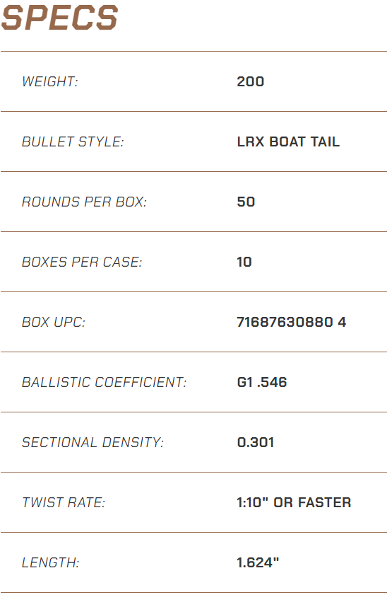Click the boxes per case value 10
Image resolution: width=387 pixels, height=602 pixels.
(x=244, y=262)
